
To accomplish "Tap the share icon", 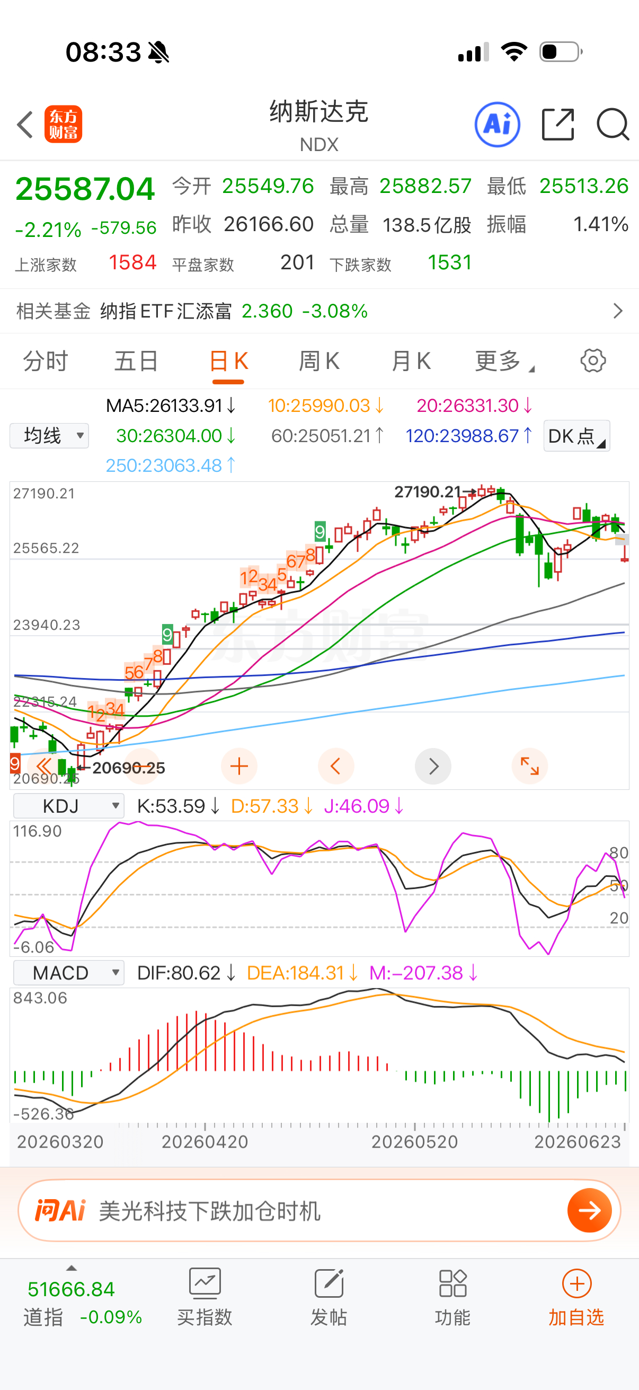I will point(558,125).
